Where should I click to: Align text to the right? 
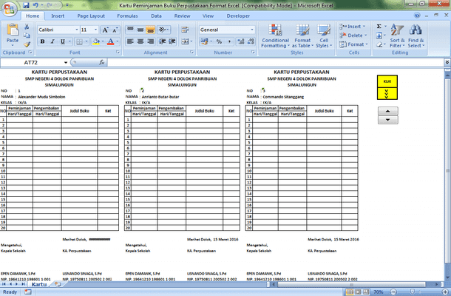point(150,41)
